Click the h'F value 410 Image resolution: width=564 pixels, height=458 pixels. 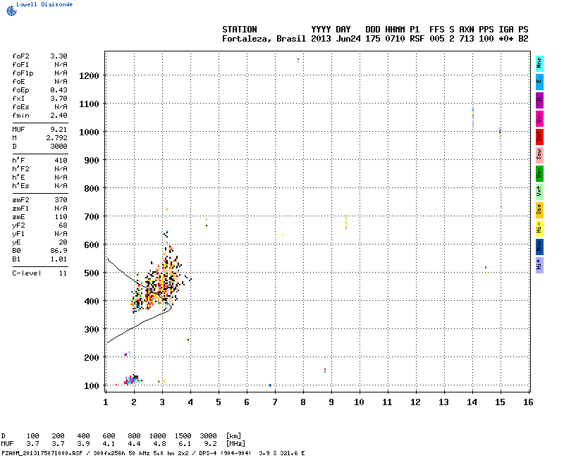click(61, 161)
